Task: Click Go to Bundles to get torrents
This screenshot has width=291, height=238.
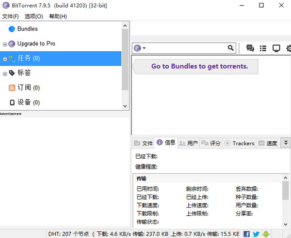Action: 199,66
